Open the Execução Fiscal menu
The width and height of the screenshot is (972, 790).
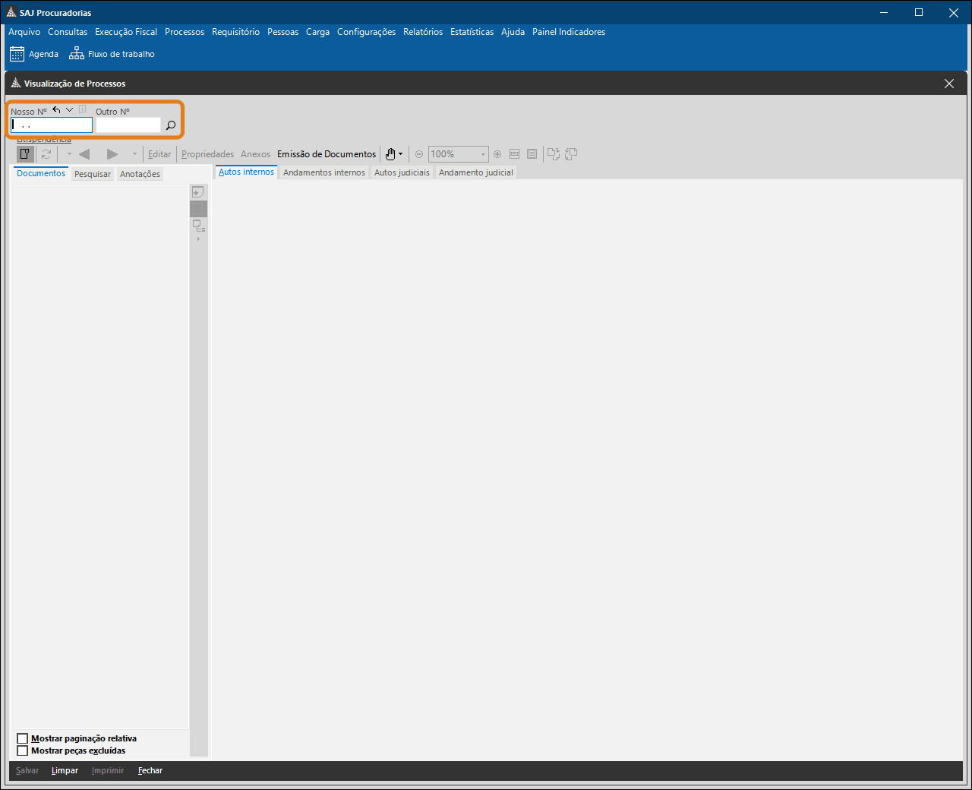(x=126, y=32)
